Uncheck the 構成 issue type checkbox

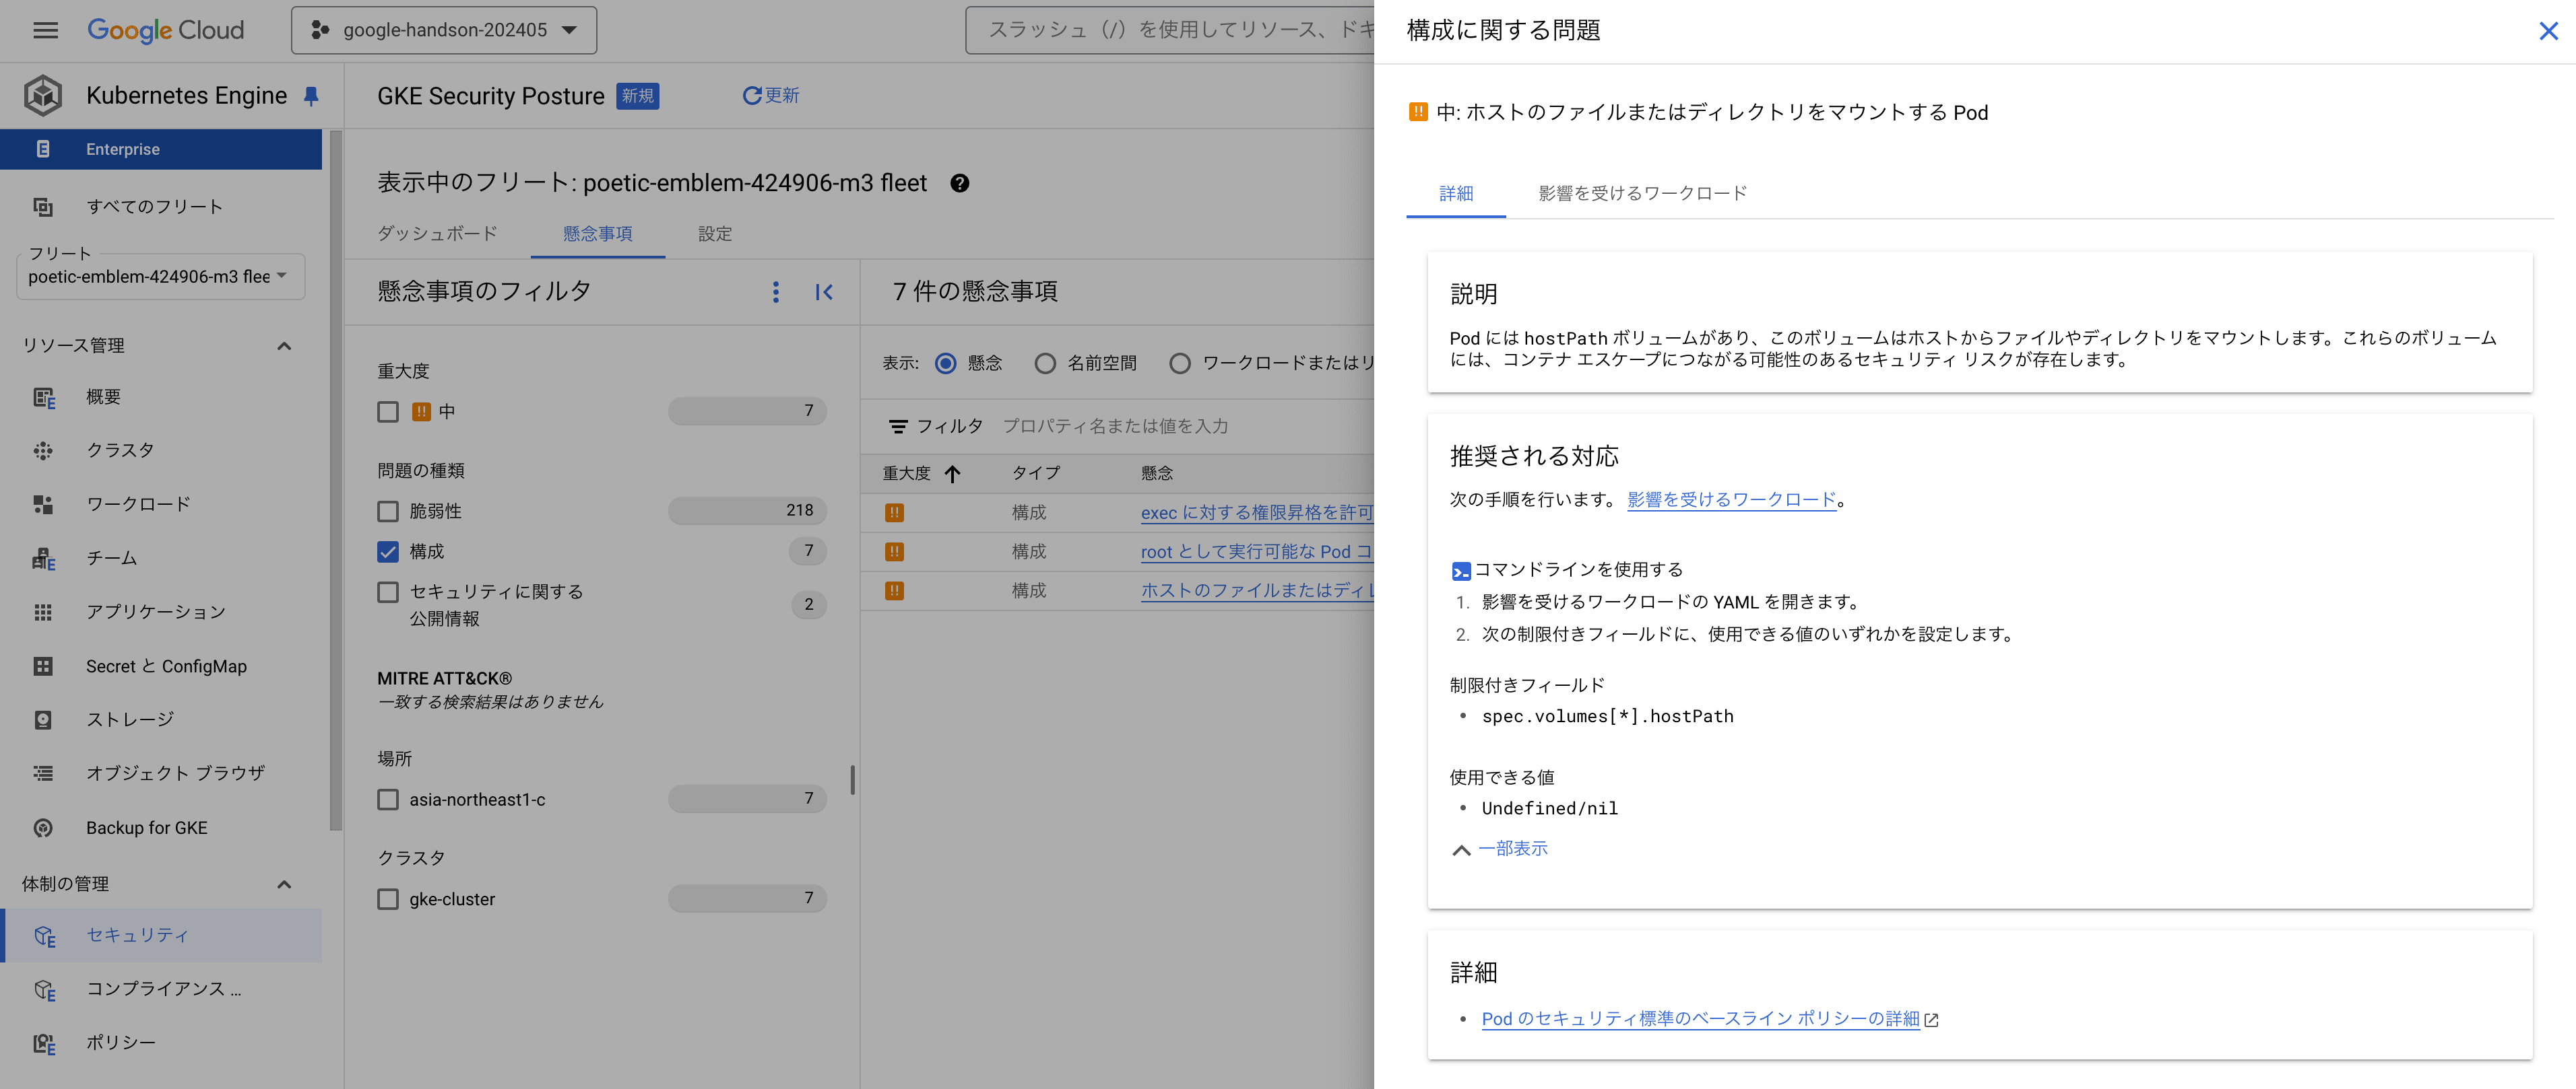388,551
